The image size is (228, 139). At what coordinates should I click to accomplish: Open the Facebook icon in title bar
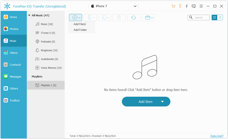pyautogui.click(x=187, y=6)
